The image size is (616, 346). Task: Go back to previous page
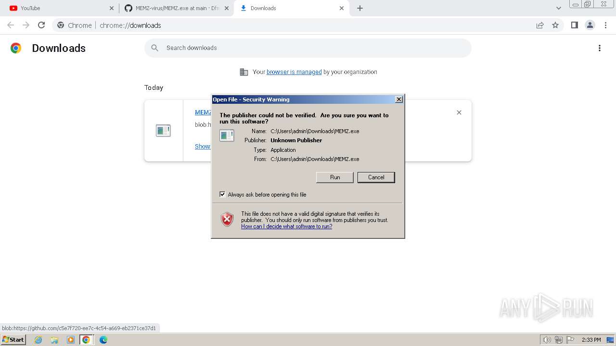(11, 25)
